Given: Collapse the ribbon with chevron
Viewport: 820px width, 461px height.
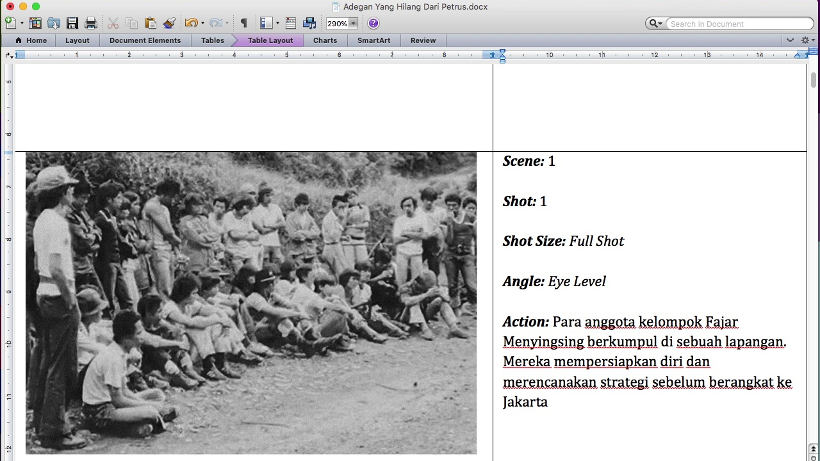Looking at the screenshot, I should 790,40.
